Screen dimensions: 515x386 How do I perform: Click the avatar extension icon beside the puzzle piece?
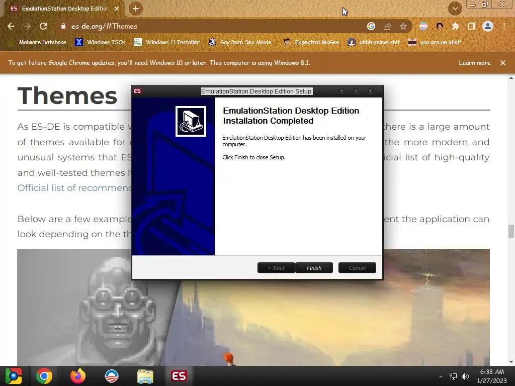440,26
